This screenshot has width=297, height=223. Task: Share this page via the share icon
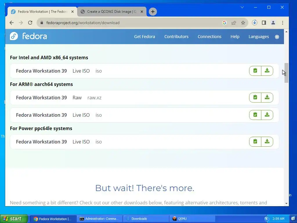click(x=234, y=23)
